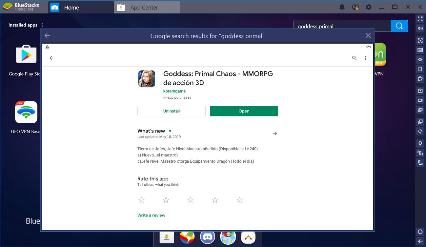The height and width of the screenshot is (247, 426).
Task: Tap the Android back arrow in sidebar
Action: [420, 241]
